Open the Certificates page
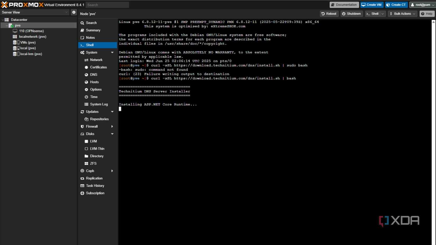Viewport: 436px width, 245px height. click(x=98, y=67)
